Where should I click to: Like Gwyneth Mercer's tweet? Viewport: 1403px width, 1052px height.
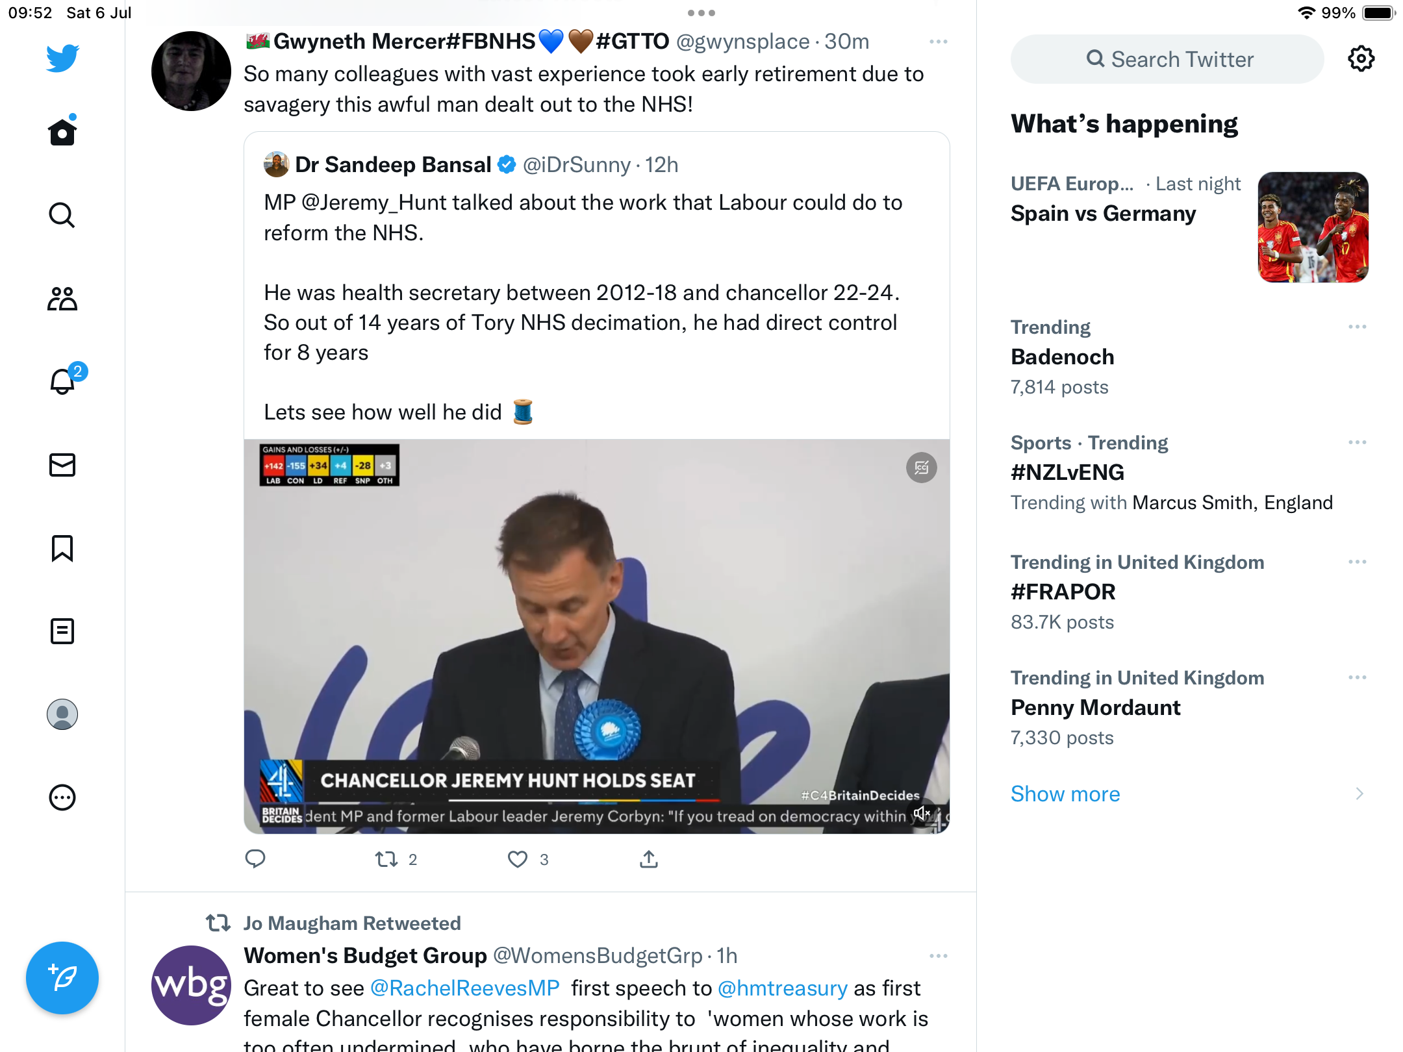tap(518, 859)
